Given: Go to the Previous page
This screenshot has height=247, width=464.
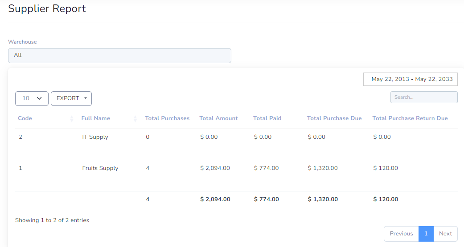Looking at the screenshot, I should [401, 234].
